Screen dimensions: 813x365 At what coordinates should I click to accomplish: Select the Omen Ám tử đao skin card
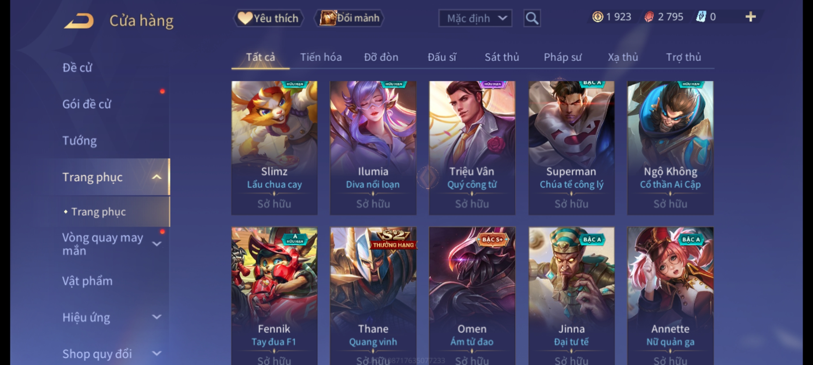coord(472,296)
